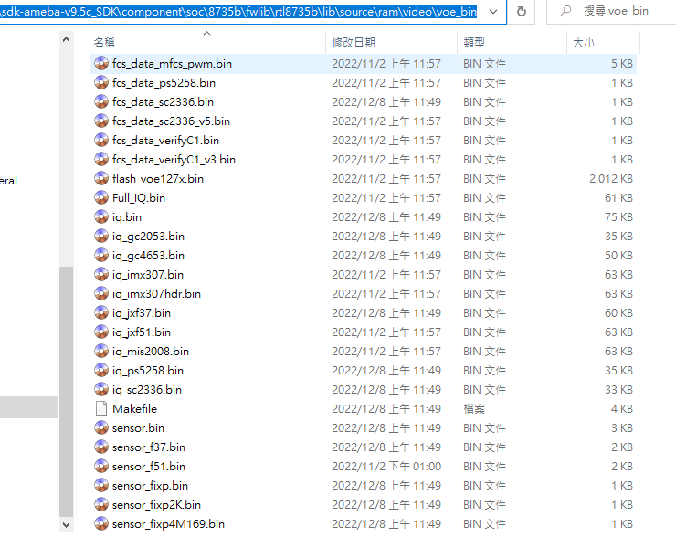This screenshot has width=676, height=537.
Task: Click the iq_imx307hdr.bin file icon
Action: (101, 294)
